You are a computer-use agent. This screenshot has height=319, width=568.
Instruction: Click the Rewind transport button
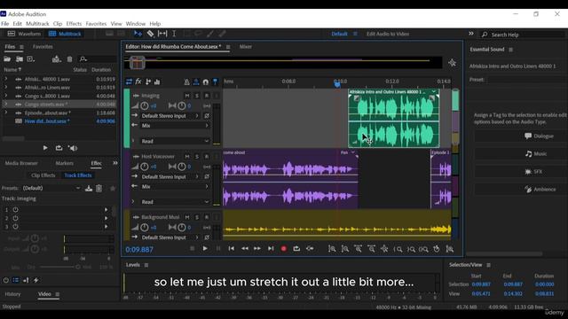pos(245,248)
